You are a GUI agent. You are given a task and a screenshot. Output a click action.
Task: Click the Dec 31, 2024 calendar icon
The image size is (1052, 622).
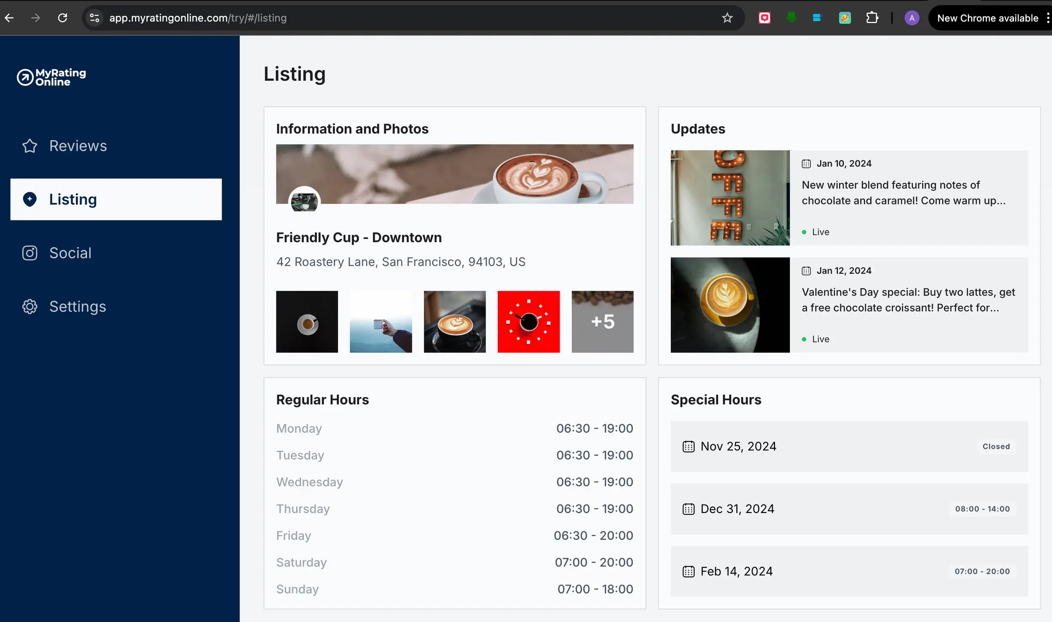(x=688, y=509)
